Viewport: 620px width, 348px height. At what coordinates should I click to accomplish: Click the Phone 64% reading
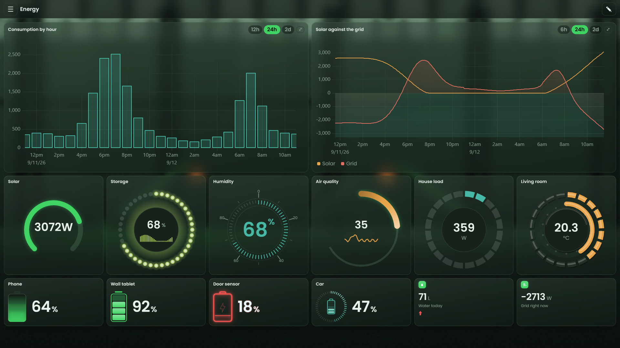click(x=45, y=306)
